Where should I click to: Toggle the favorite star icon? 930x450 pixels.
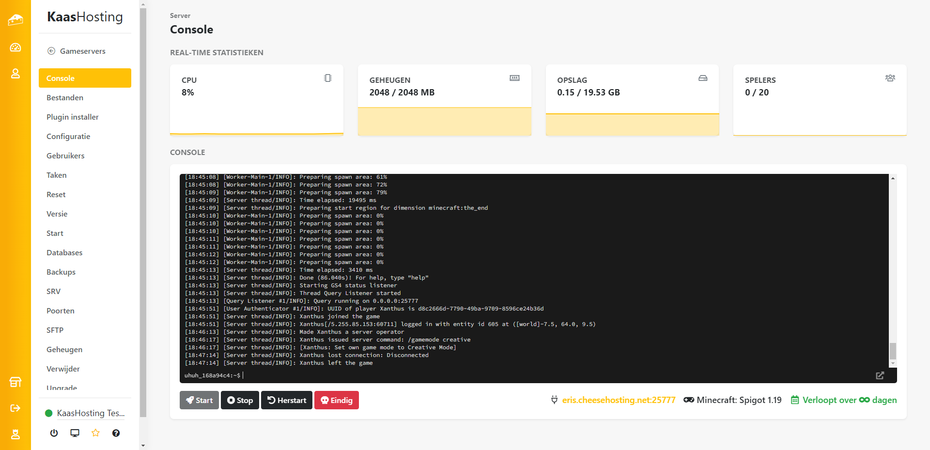coord(95,433)
